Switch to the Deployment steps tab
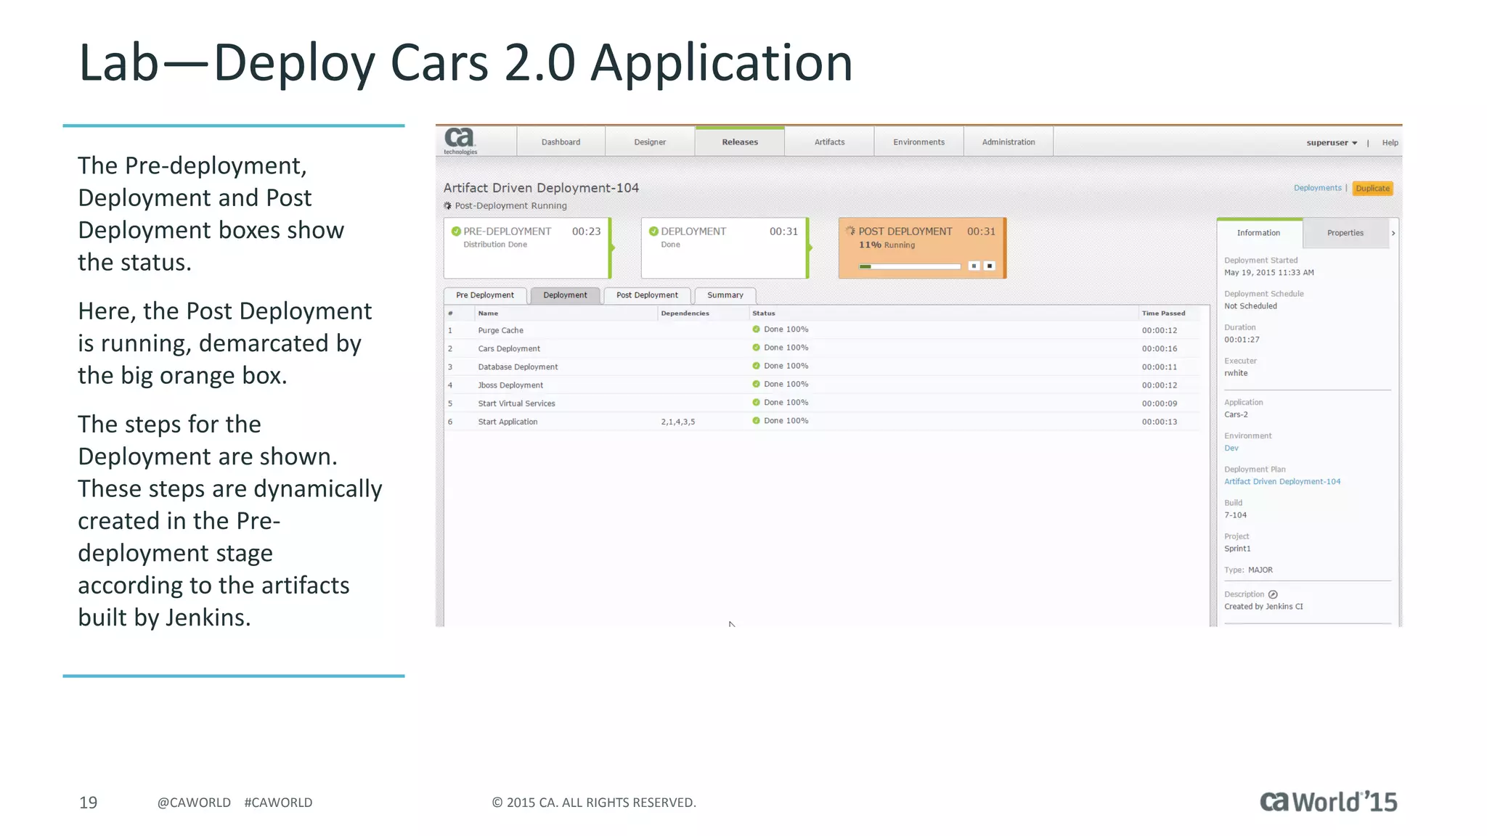1487x836 pixels. pos(565,295)
